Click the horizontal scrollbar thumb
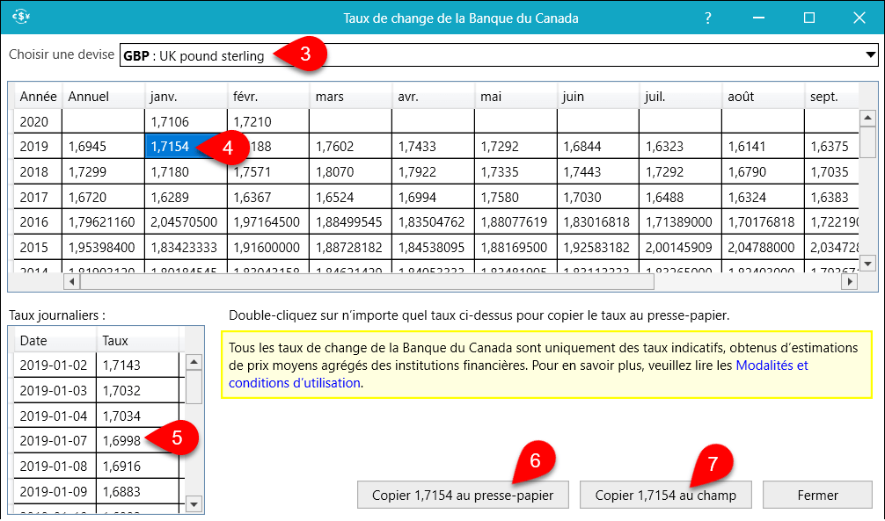The height and width of the screenshot is (521, 885). tap(367, 281)
